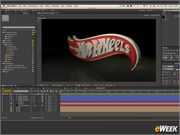180x135 pixels.
Task: Select the Brush tool
Action: (x=30, y=10)
